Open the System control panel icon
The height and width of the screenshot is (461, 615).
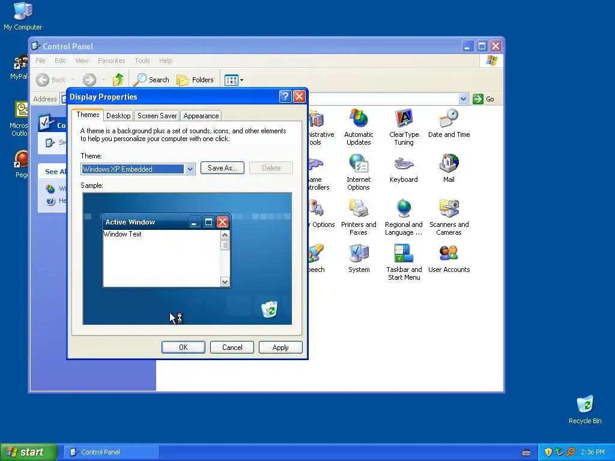pyautogui.click(x=359, y=259)
